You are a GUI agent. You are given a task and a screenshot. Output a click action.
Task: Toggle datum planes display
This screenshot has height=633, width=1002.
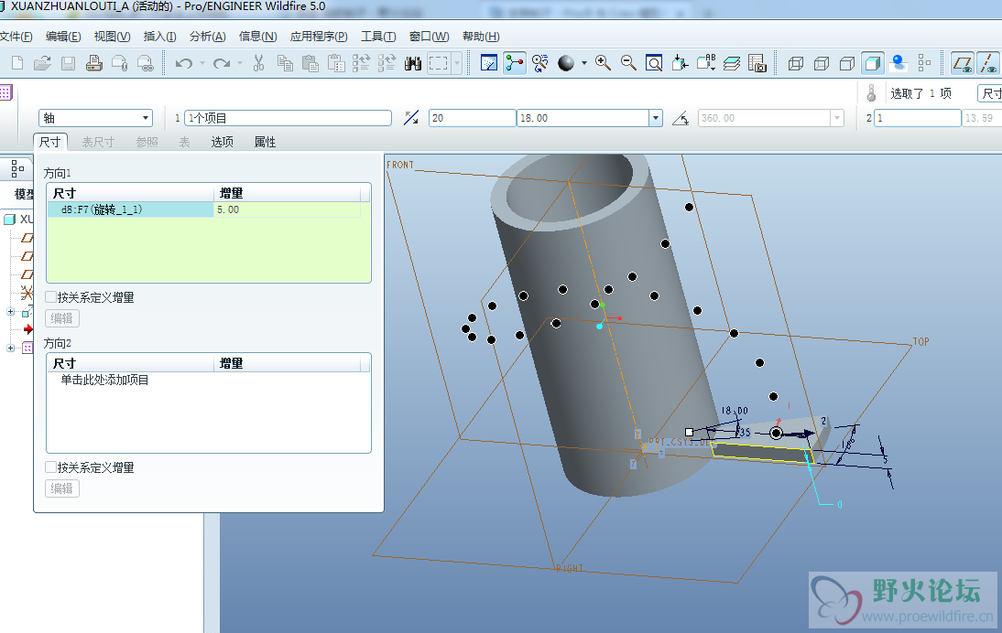(963, 63)
